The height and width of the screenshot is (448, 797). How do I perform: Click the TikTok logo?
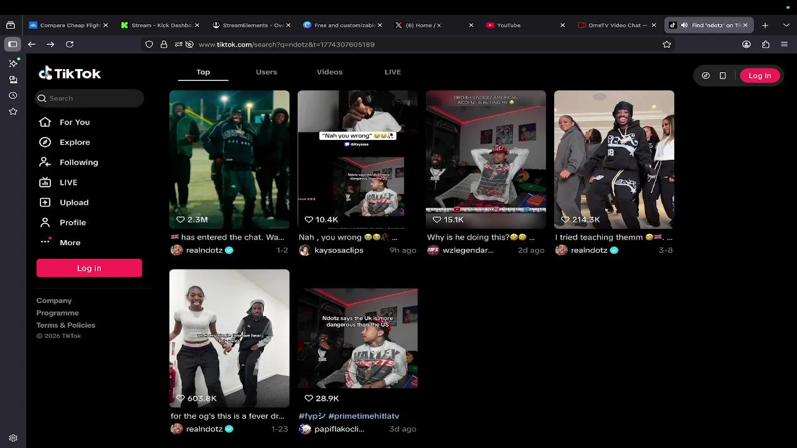point(70,73)
